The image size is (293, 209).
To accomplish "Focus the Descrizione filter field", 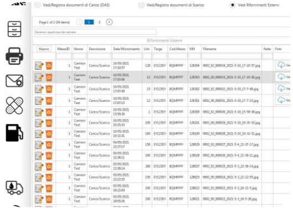I will pos(99,56).
